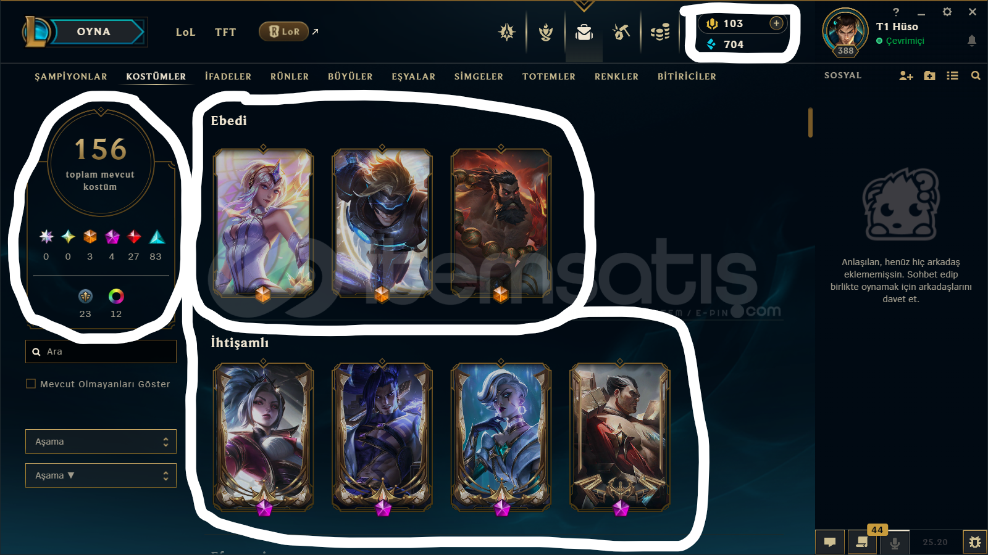
Task: Open the Clash trophy icon
Action: pyautogui.click(x=546, y=32)
